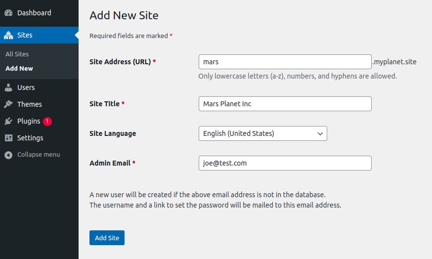Open the Users menu
Viewport: 432px width, 259px height.
click(x=26, y=87)
